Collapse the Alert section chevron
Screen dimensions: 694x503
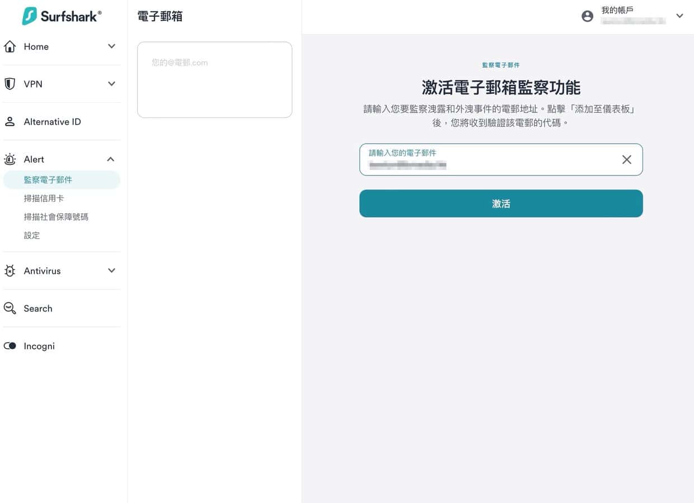coord(111,159)
